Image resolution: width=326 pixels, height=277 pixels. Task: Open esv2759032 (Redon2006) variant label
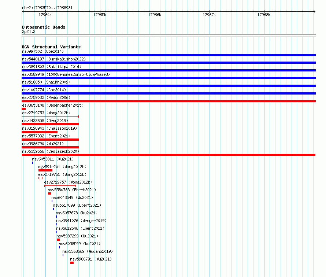click(46, 97)
